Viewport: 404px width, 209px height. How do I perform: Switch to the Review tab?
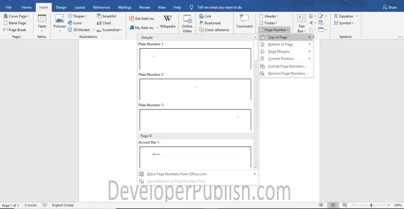[145, 7]
